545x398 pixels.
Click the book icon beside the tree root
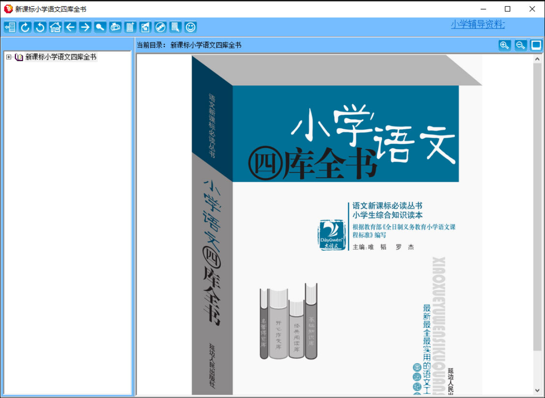[x=19, y=57]
